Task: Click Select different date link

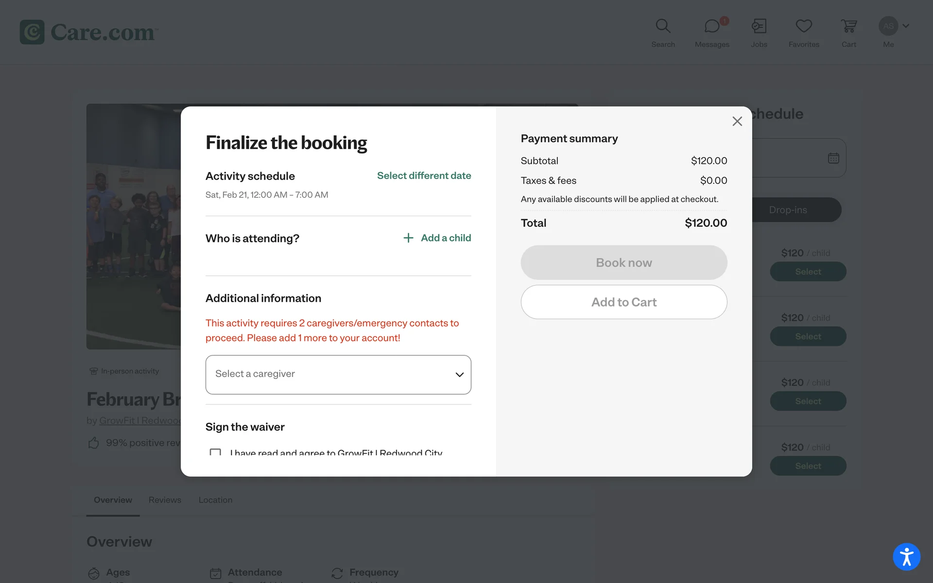Action: pos(424,176)
